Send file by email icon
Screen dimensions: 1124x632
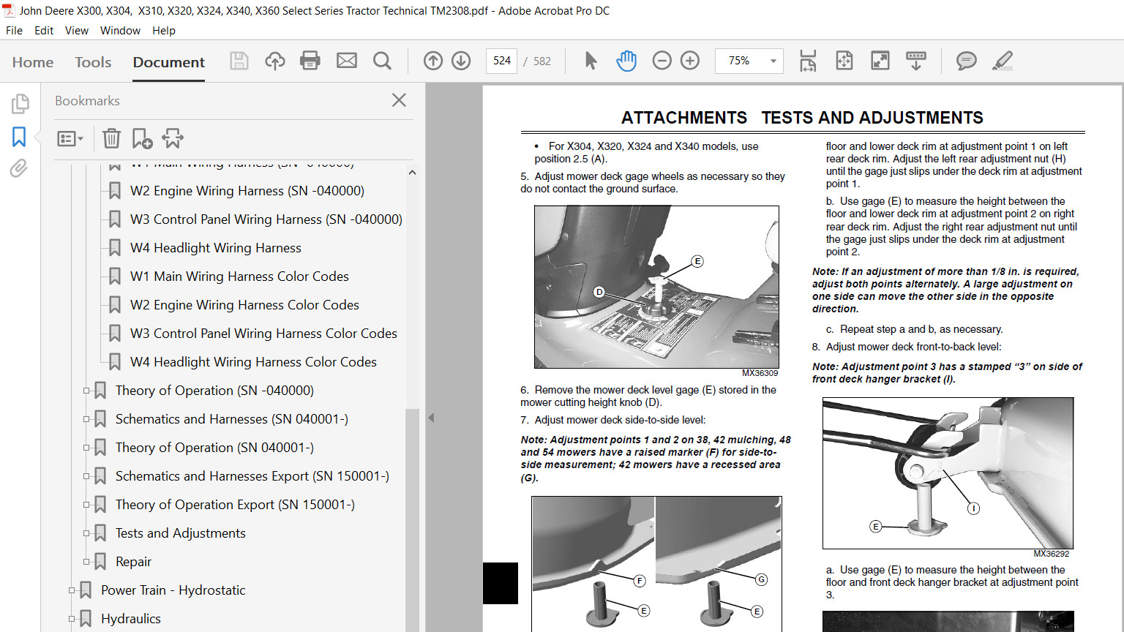pos(347,61)
